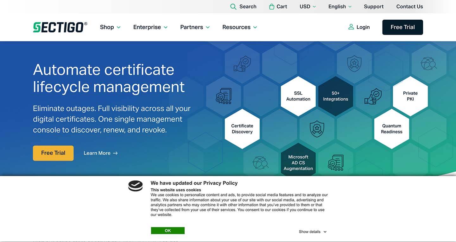Screen dimensions: 456x242
Task: Click the 'Automate certificate lifecycle management' heading
Action: [109, 78]
